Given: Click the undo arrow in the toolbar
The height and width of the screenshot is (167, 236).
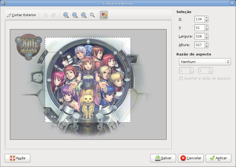Looking at the screenshot, I should [x=45, y=15].
